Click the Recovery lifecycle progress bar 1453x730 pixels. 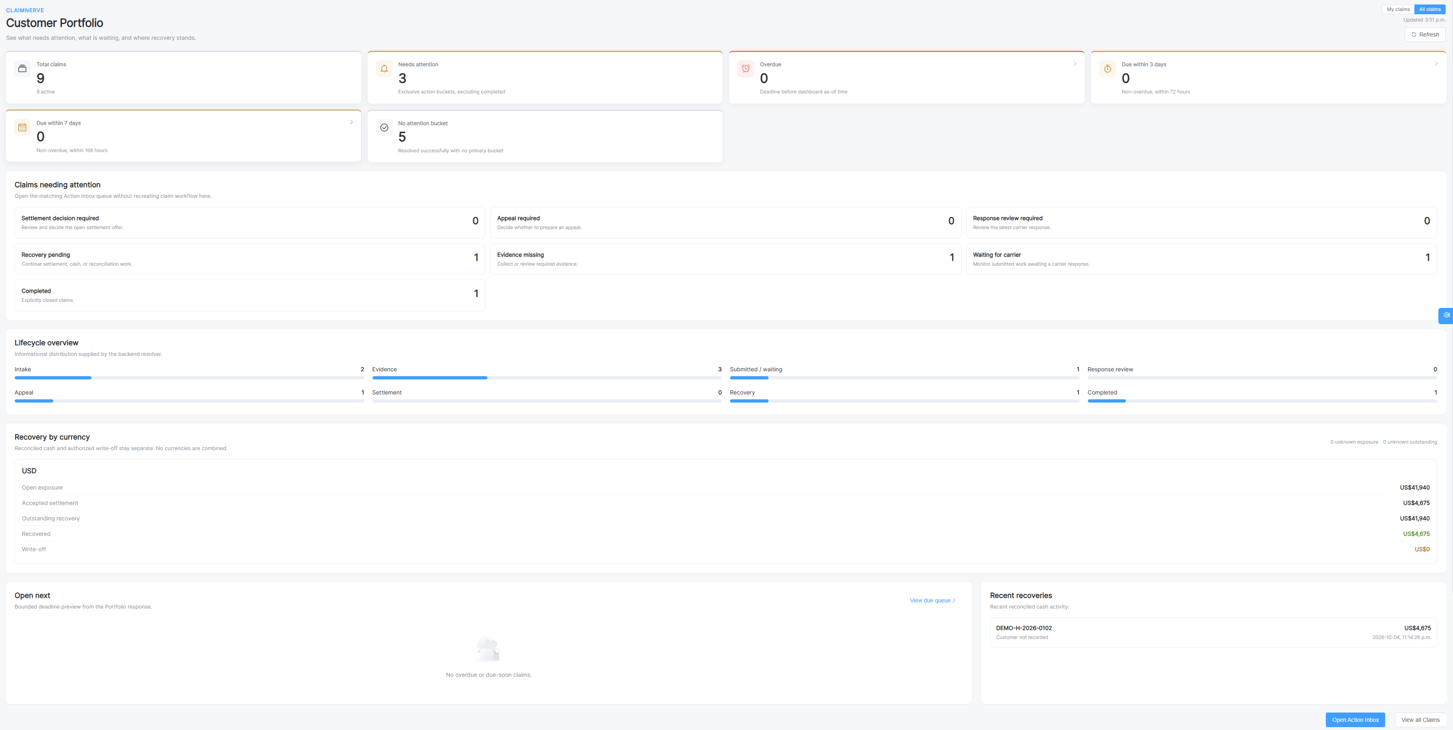pos(904,401)
